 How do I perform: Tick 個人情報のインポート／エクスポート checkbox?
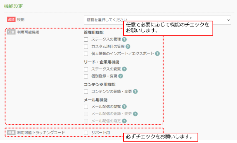tap(86, 54)
